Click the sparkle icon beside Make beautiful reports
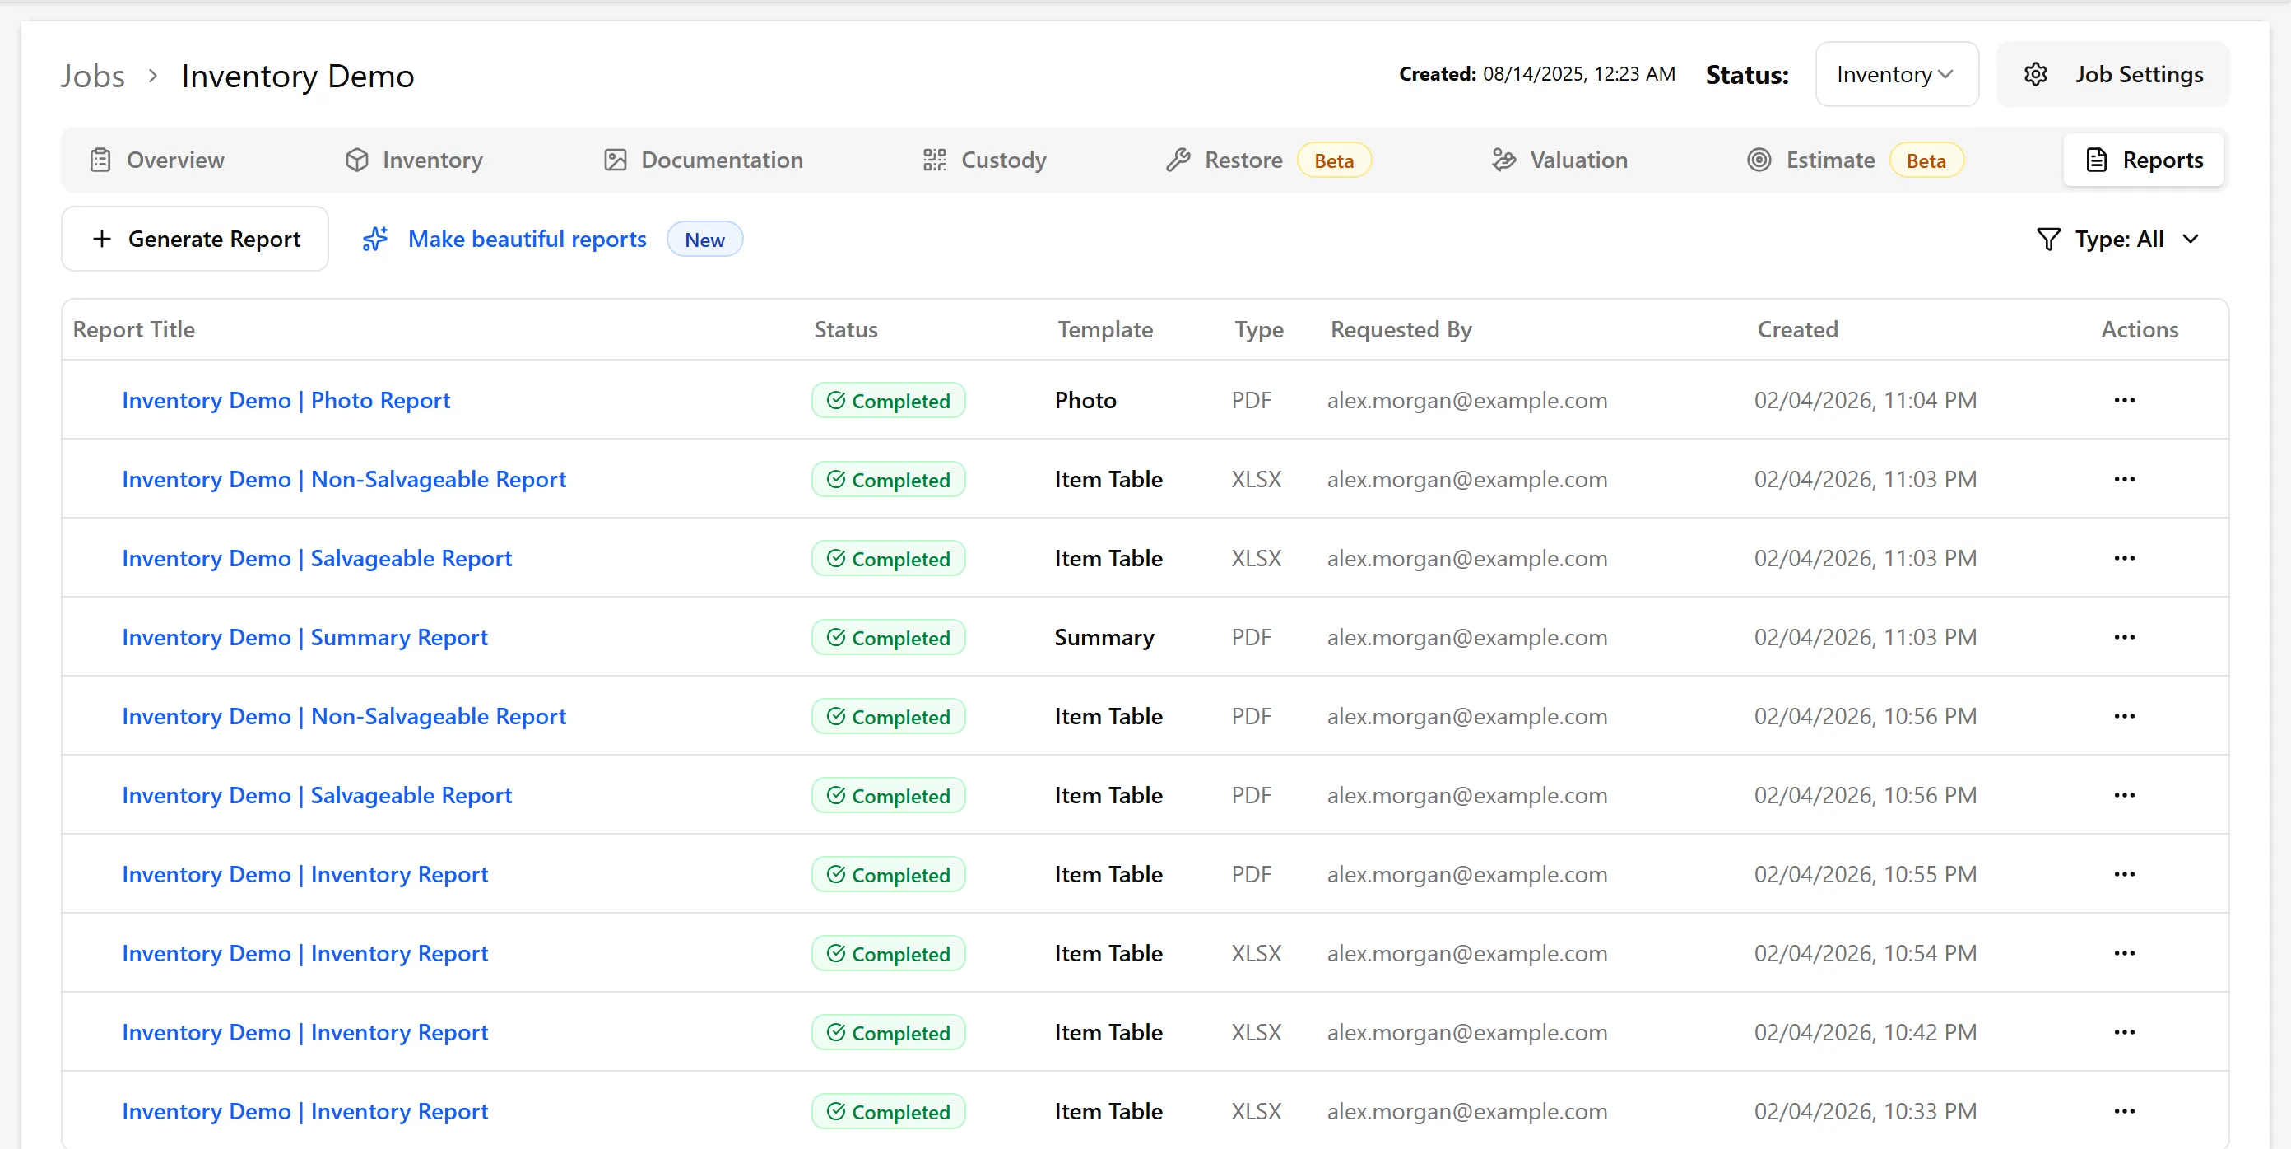This screenshot has height=1149, width=2291. tap(375, 240)
